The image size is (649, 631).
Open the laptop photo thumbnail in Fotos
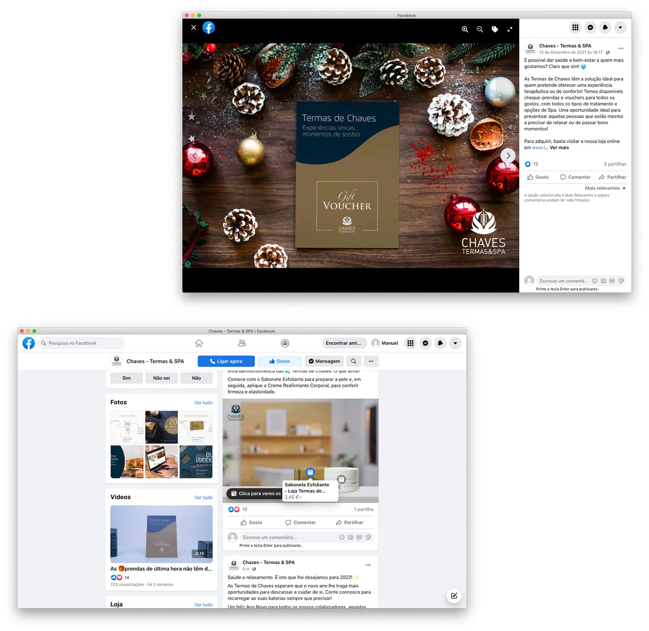(161, 462)
